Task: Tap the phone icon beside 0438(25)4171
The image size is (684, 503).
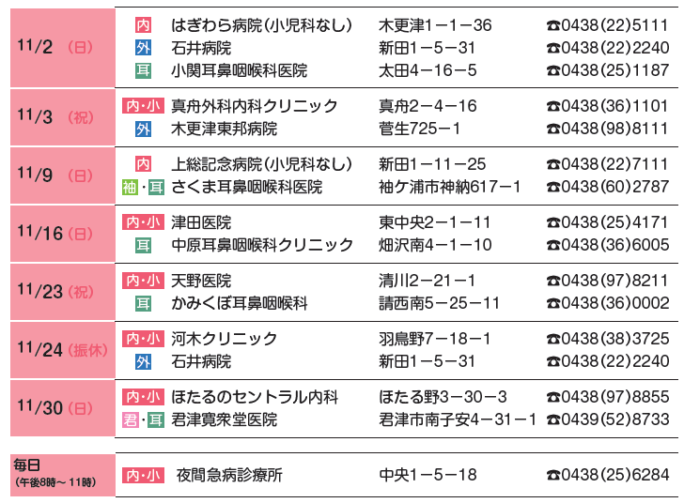Action: click(552, 223)
